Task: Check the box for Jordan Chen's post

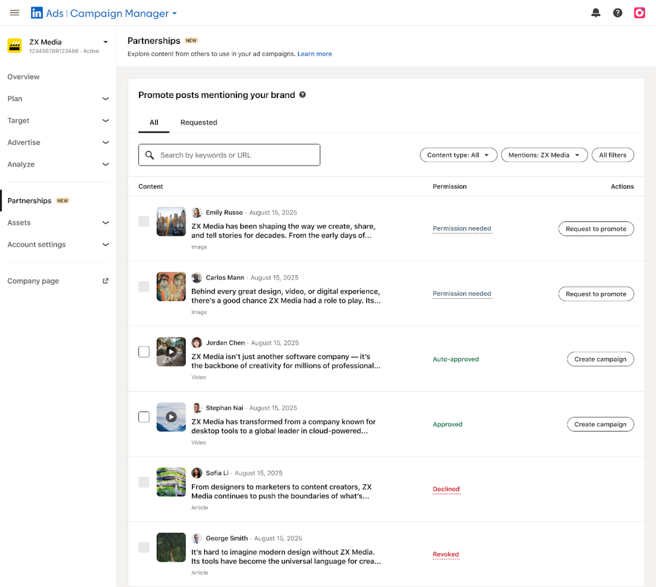Action: coord(144,352)
